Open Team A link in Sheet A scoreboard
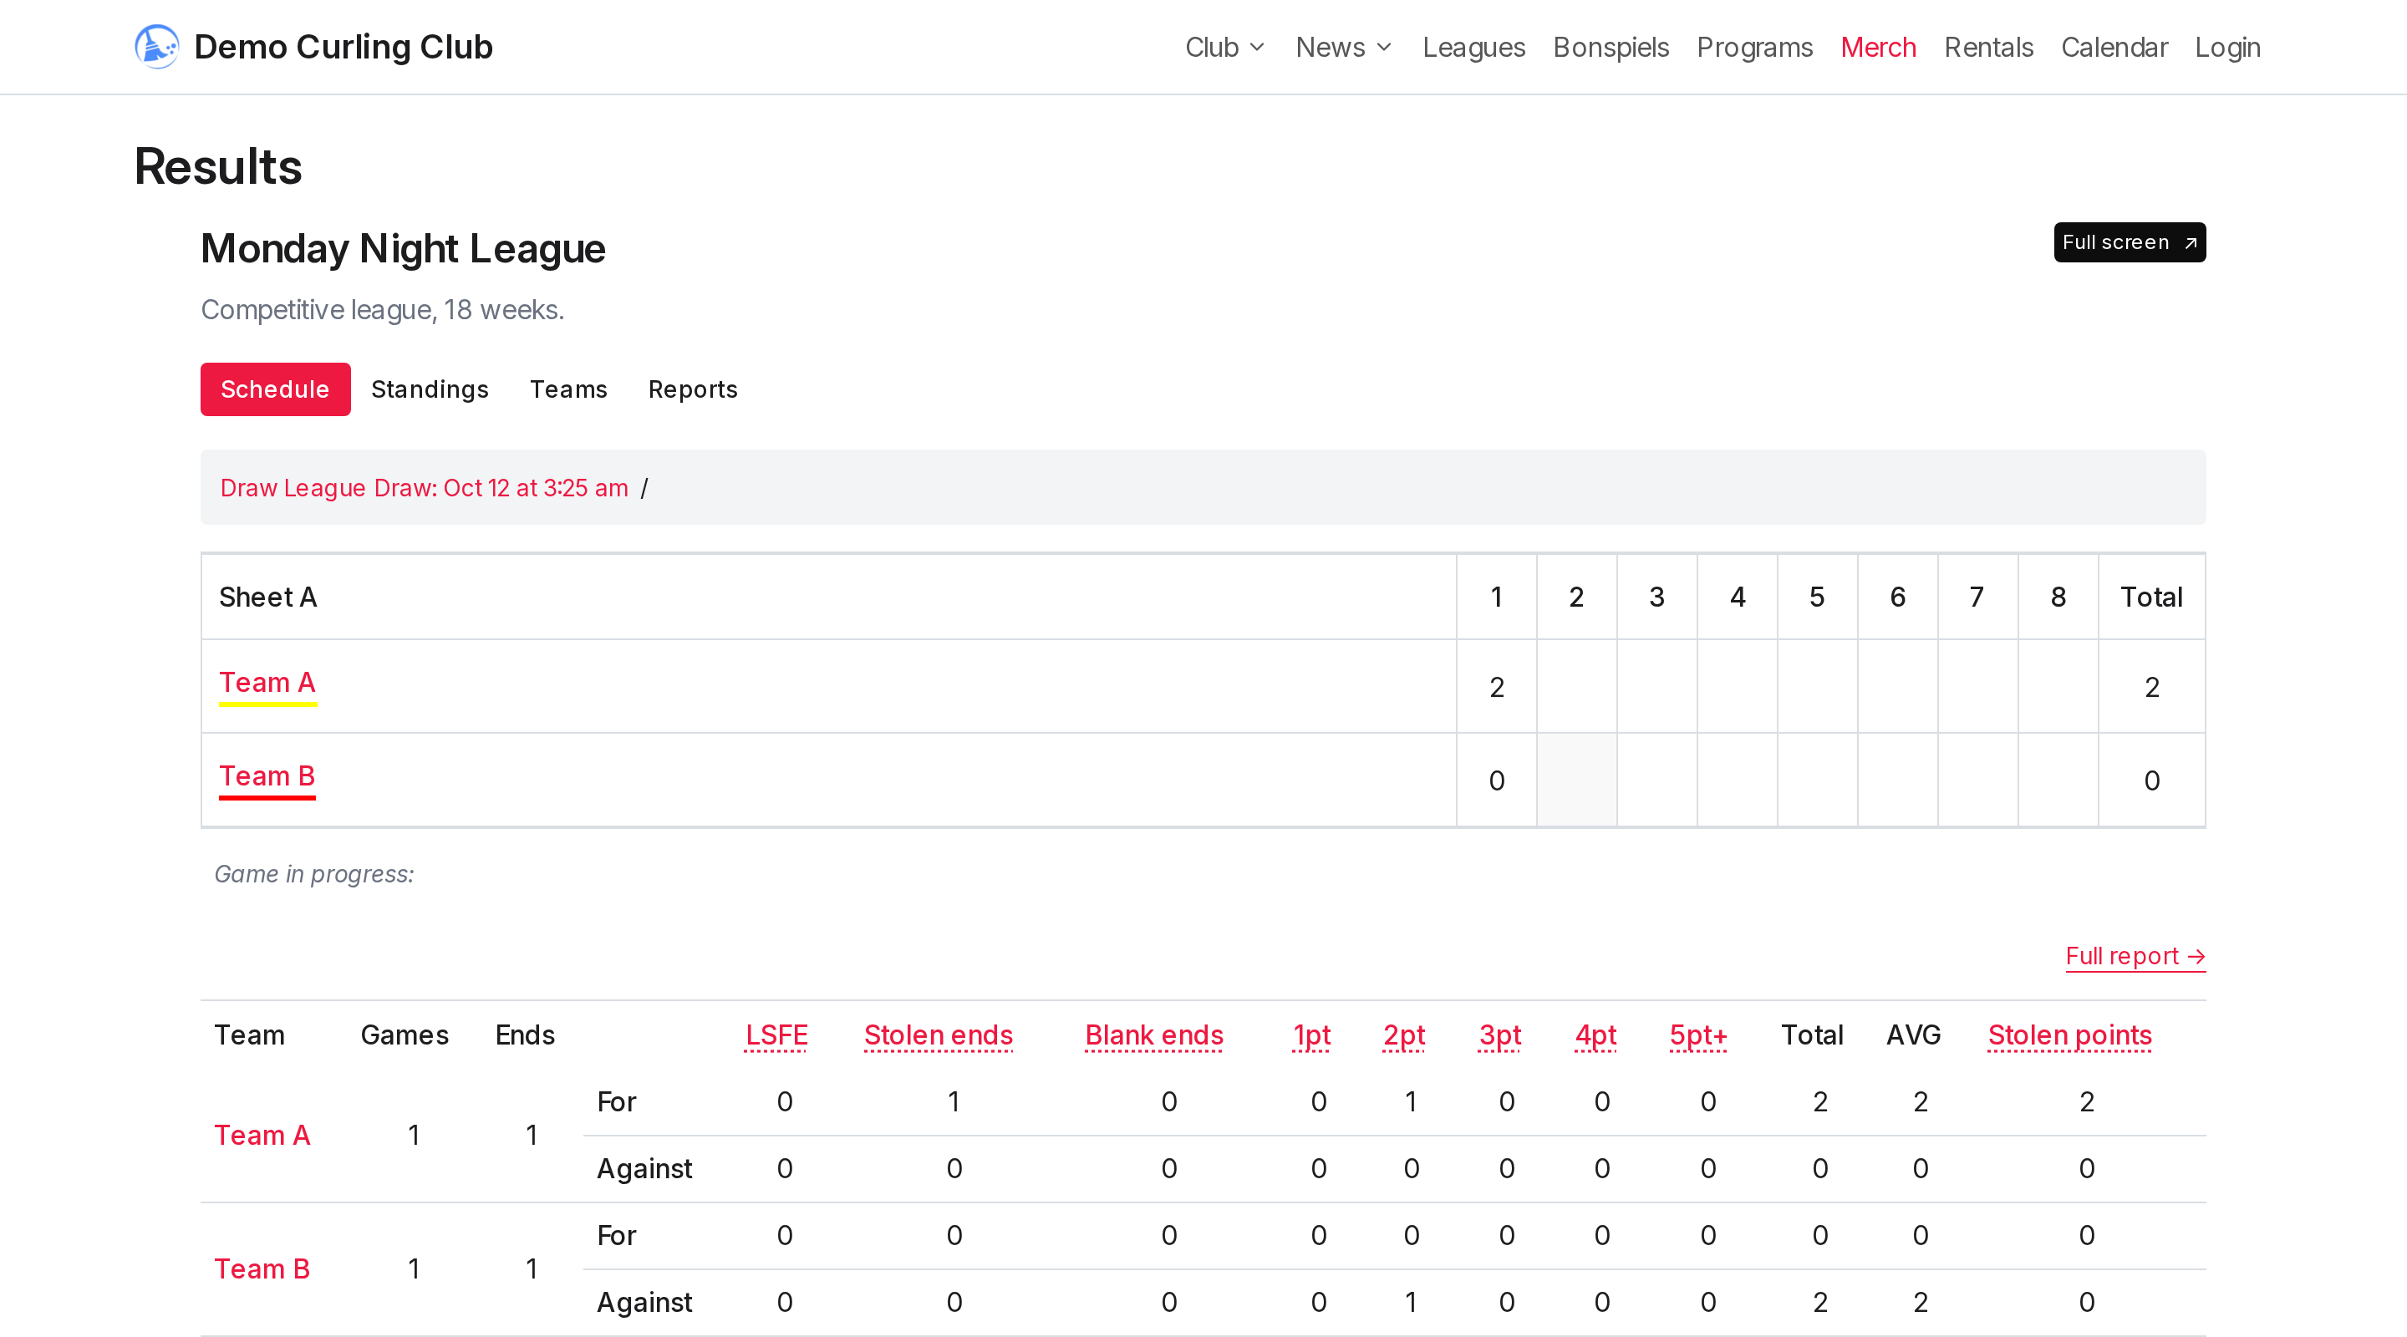Viewport: 2407px width, 1337px height. tap(267, 683)
